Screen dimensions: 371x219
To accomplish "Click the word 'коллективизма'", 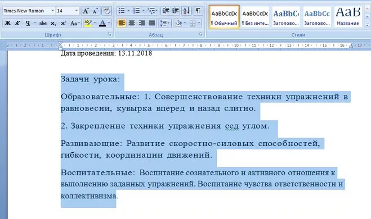I will (x=88, y=196).
